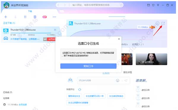The width and height of the screenshot is (178, 110).
Task: Click the 资源数 1 / 1 label
Action: (x=138, y=44)
